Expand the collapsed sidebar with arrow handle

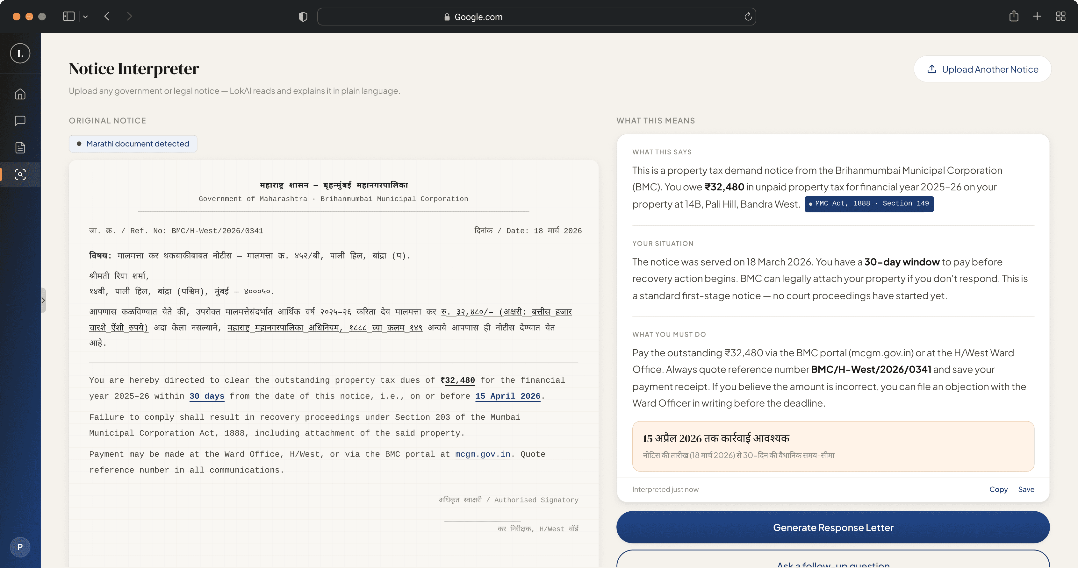pyautogui.click(x=43, y=300)
